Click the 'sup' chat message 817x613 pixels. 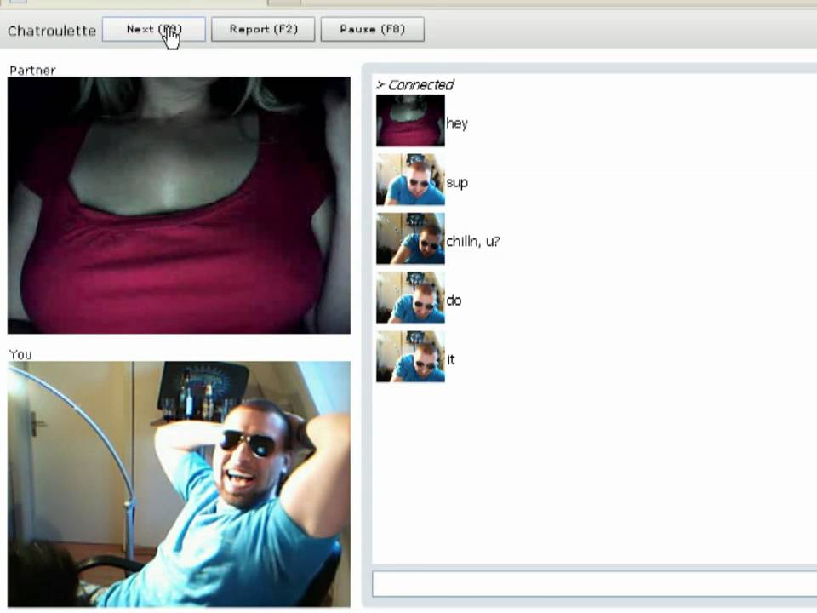coord(457,183)
